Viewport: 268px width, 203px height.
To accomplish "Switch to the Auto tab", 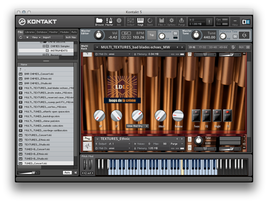I will point(74,32).
